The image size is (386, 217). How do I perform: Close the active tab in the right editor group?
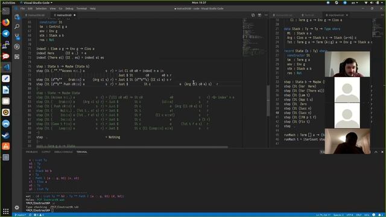(x=347, y=15)
